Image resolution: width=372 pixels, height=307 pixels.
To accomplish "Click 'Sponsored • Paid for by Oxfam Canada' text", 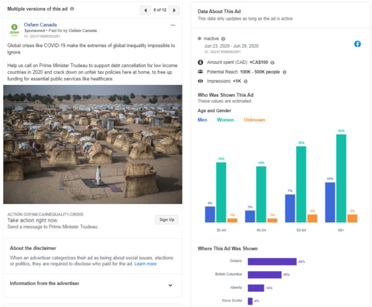I will point(61,31).
